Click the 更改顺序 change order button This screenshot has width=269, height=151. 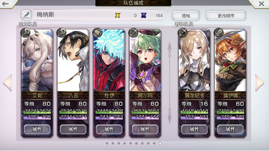coord(226,16)
